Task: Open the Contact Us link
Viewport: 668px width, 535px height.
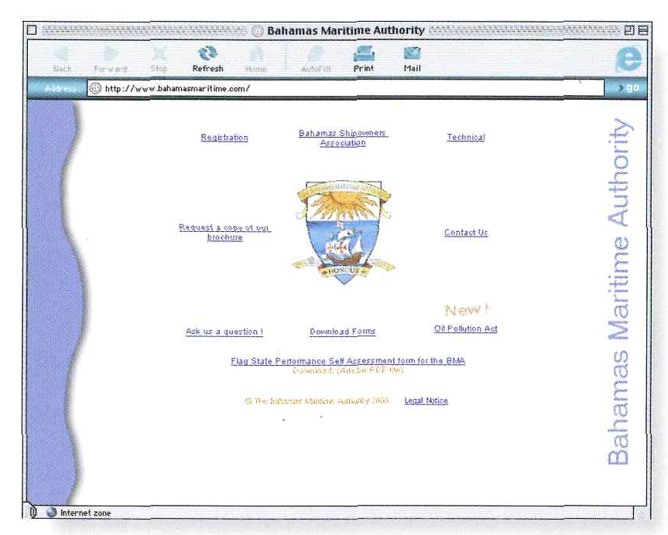Action: (466, 233)
